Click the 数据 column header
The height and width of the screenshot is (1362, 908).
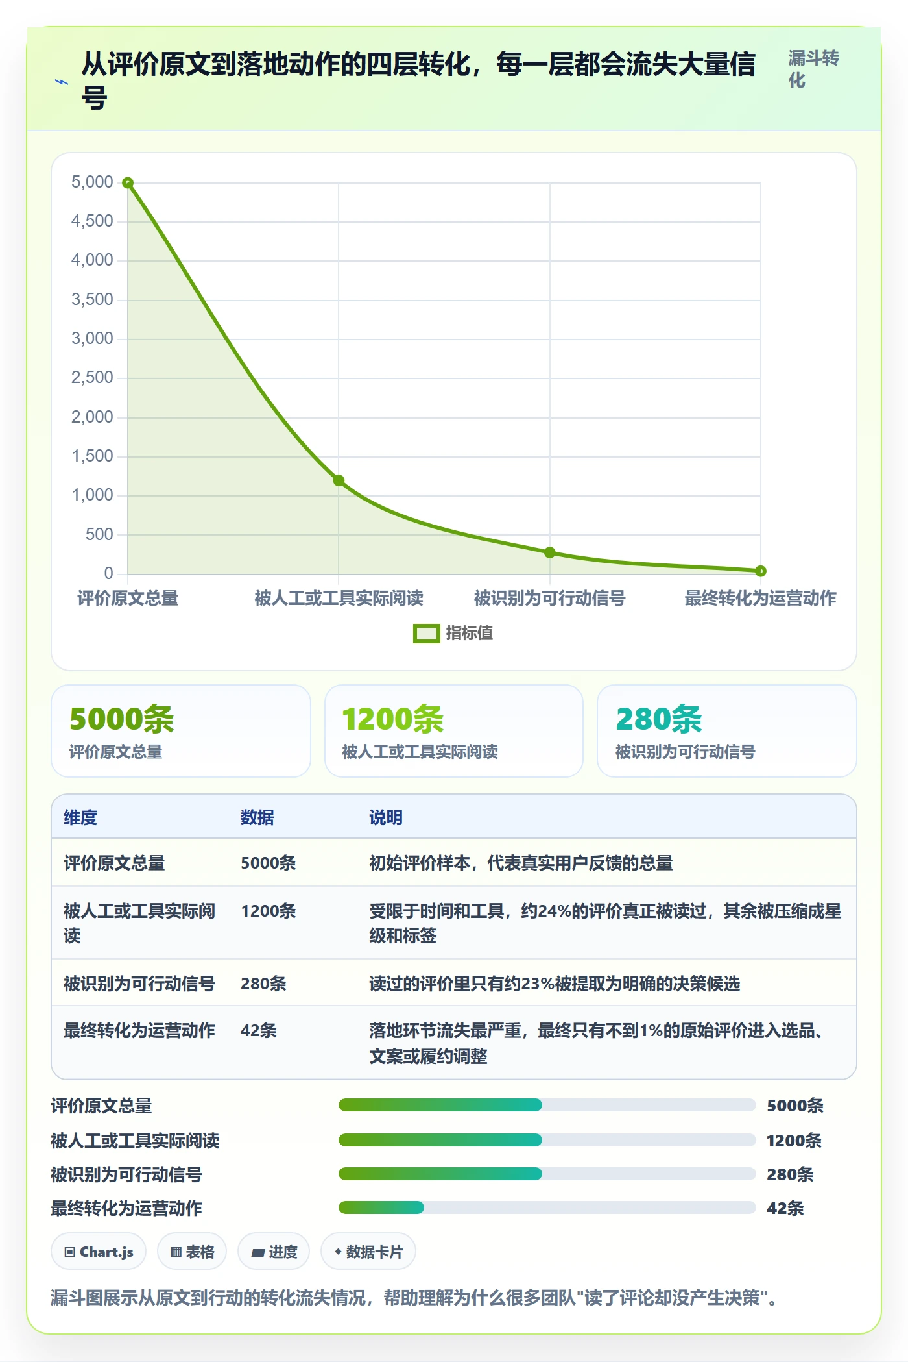tap(257, 817)
